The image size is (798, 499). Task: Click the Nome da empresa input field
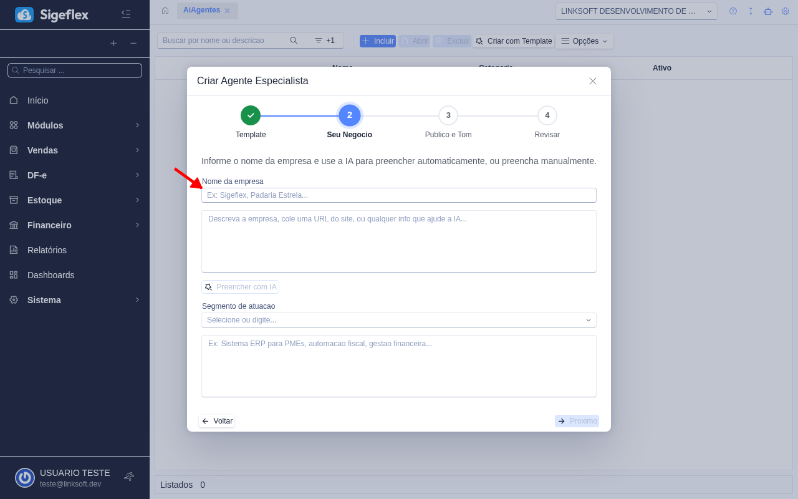[x=399, y=195]
